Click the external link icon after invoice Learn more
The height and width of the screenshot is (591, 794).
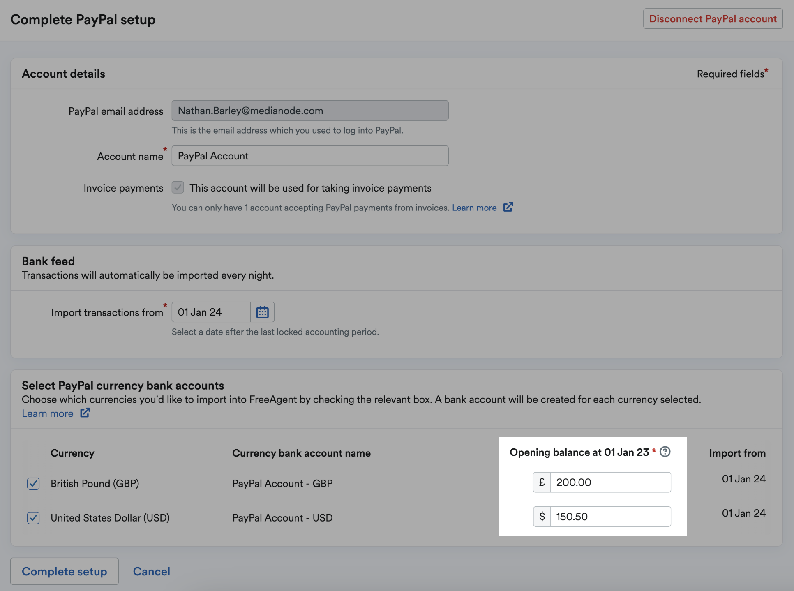tap(508, 207)
